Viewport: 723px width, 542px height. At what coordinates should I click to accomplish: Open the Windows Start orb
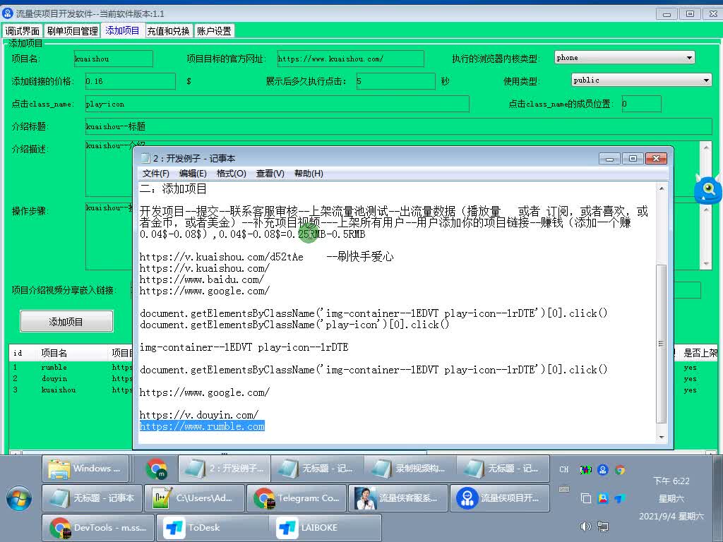pos(19,499)
